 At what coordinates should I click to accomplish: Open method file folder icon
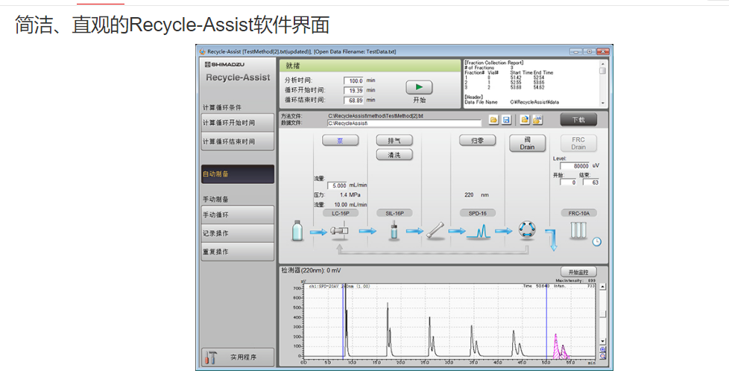[493, 120]
